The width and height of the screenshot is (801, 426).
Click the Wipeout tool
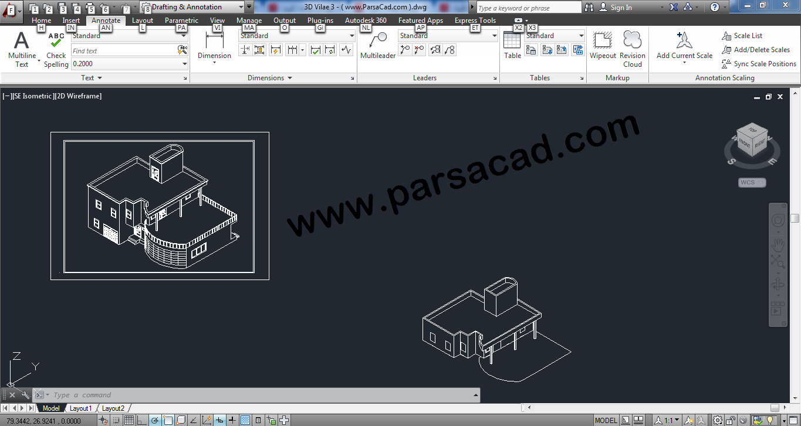pyautogui.click(x=603, y=46)
